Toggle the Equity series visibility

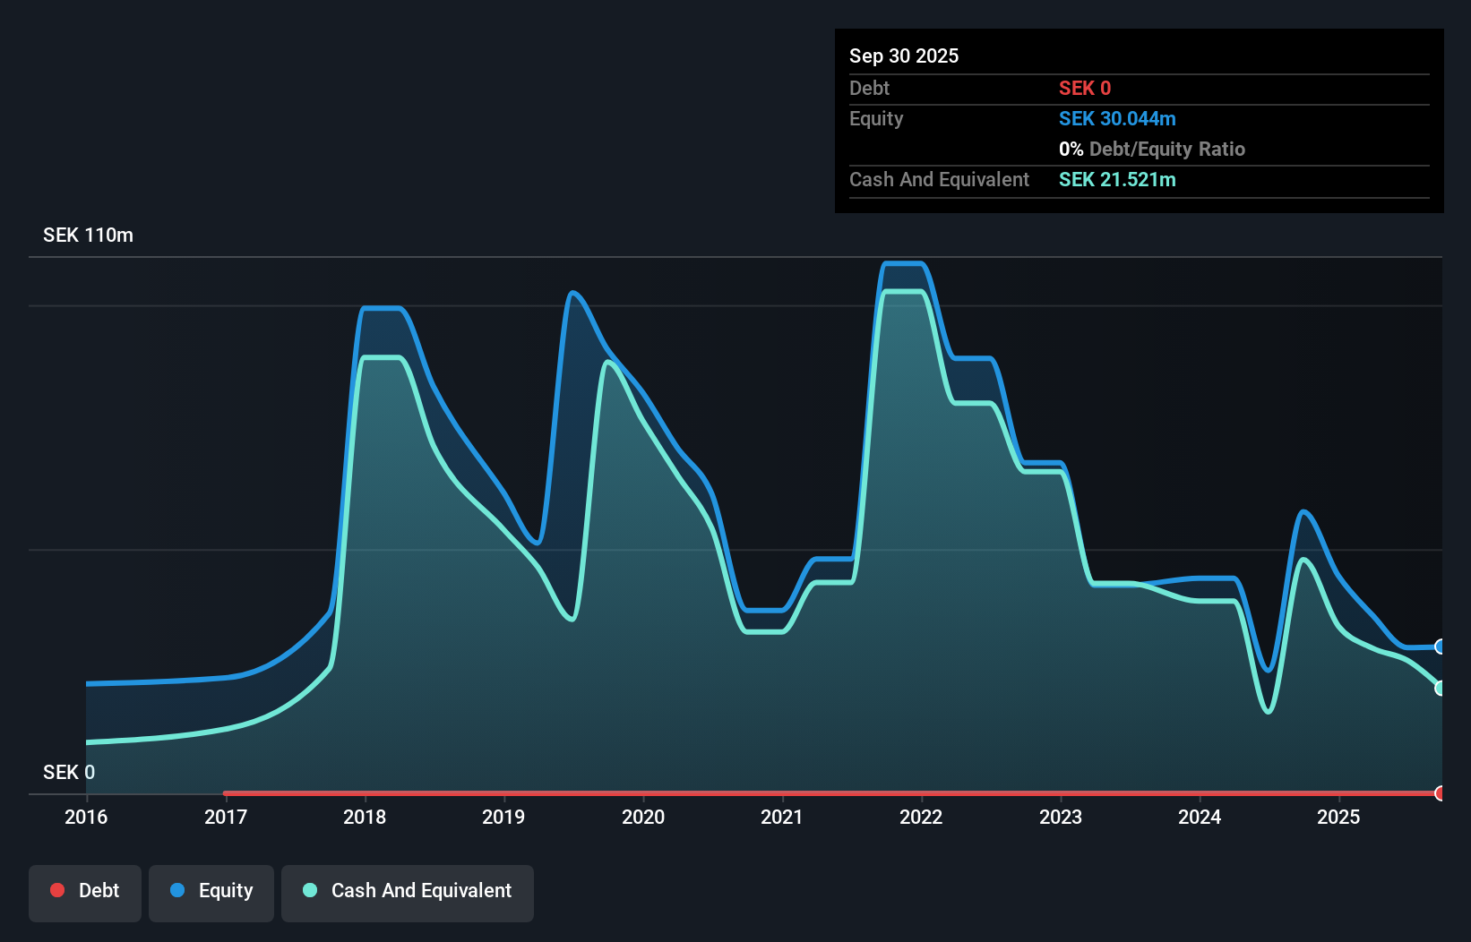(211, 891)
